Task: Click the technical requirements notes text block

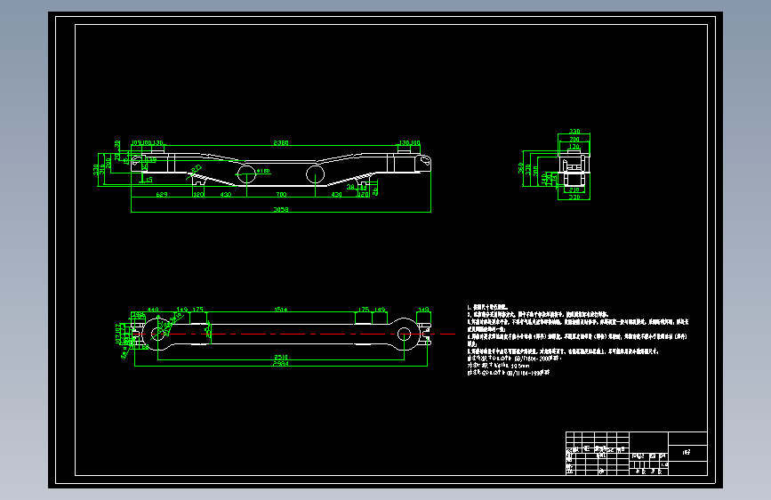Action: click(578, 340)
